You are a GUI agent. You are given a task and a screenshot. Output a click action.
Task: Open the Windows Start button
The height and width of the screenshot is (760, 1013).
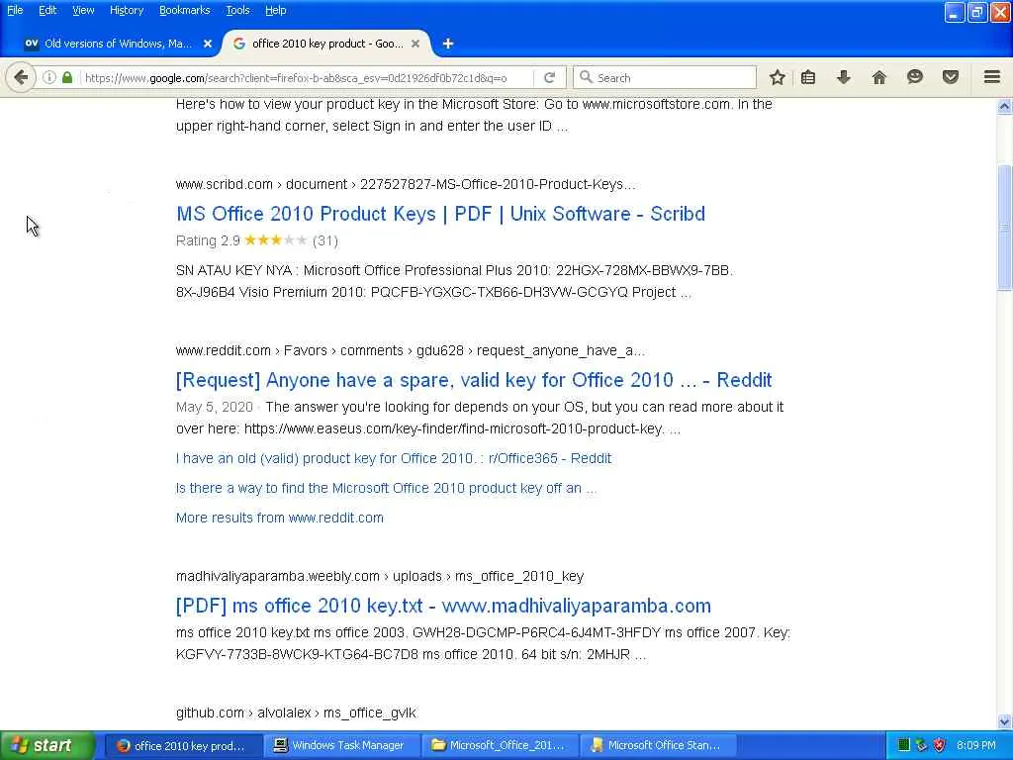[x=47, y=745]
